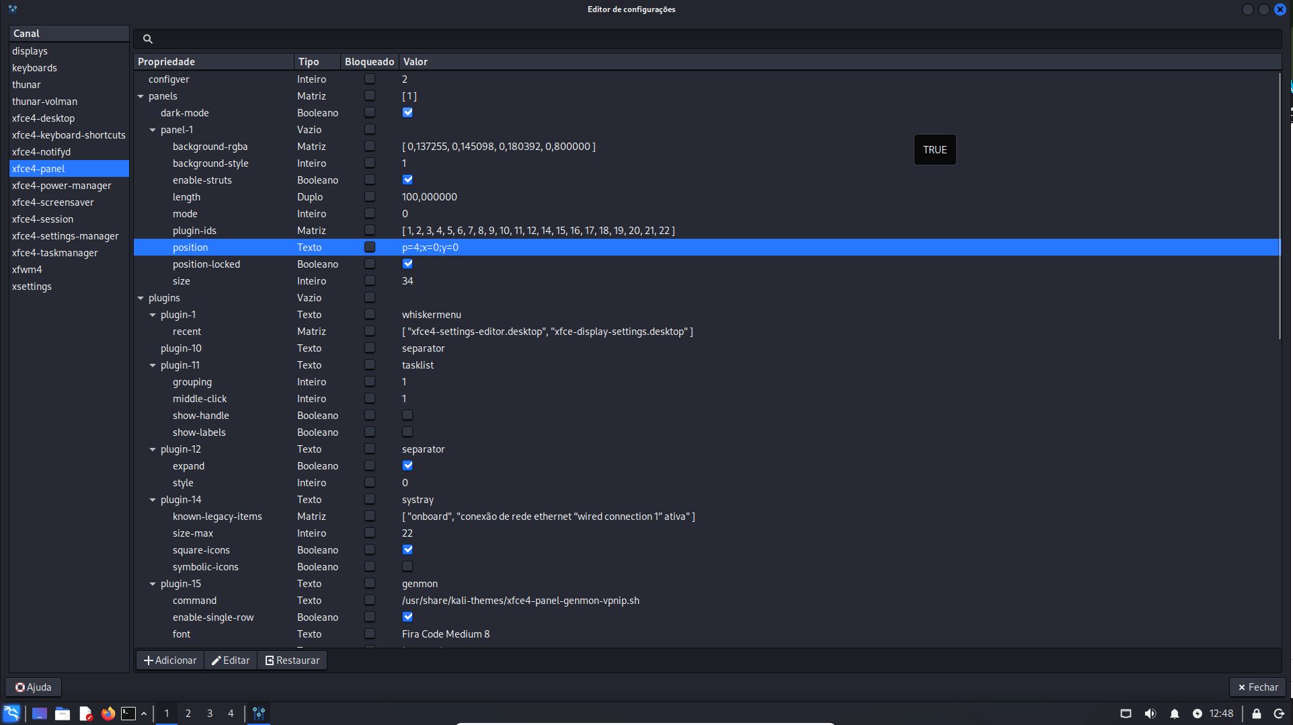Launch Firefox from the panel

pyautogui.click(x=108, y=714)
